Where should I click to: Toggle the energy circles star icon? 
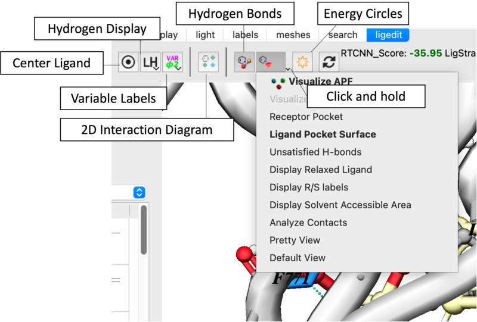[302, 62]
